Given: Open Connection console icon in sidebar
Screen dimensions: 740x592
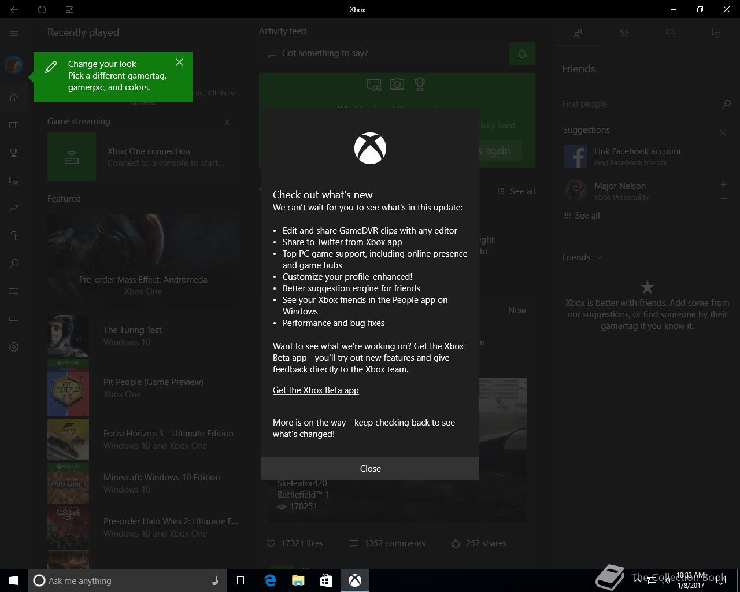Looking at the screenshot, I should [14, 319].
